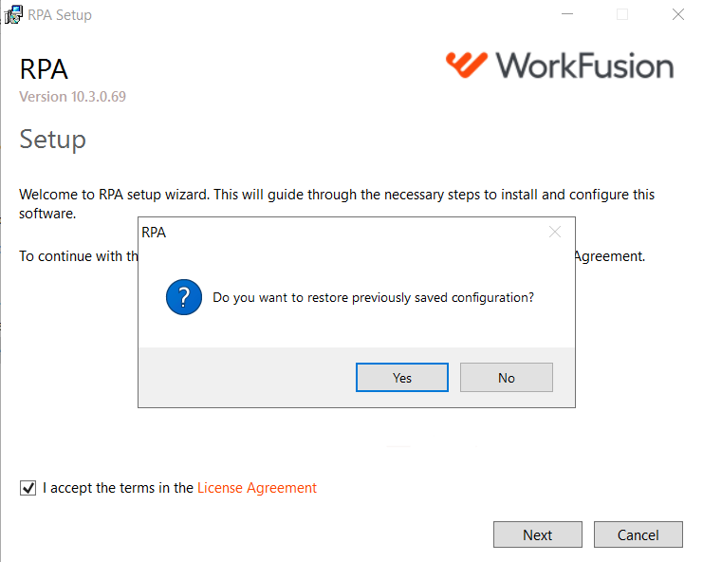The height and width of the screenshot is (562, 703).
Task: Uncheck the accept license terms checkbox
Action: 28,488
